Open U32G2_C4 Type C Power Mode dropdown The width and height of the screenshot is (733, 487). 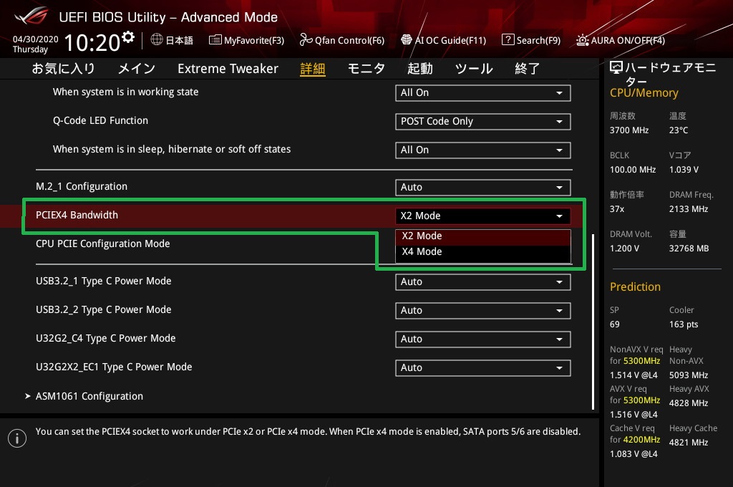tap(483, 339)
